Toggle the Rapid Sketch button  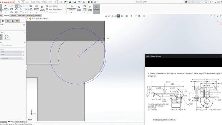click(90, 8)
